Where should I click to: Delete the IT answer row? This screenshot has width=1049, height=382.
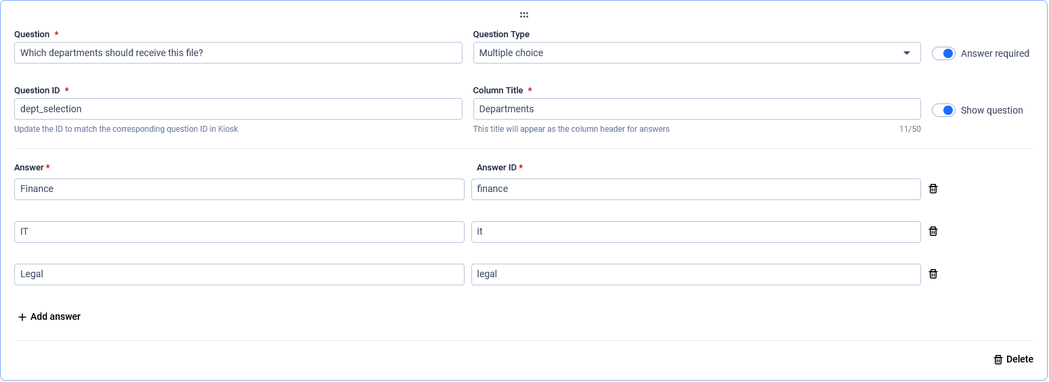click(933, 231)
